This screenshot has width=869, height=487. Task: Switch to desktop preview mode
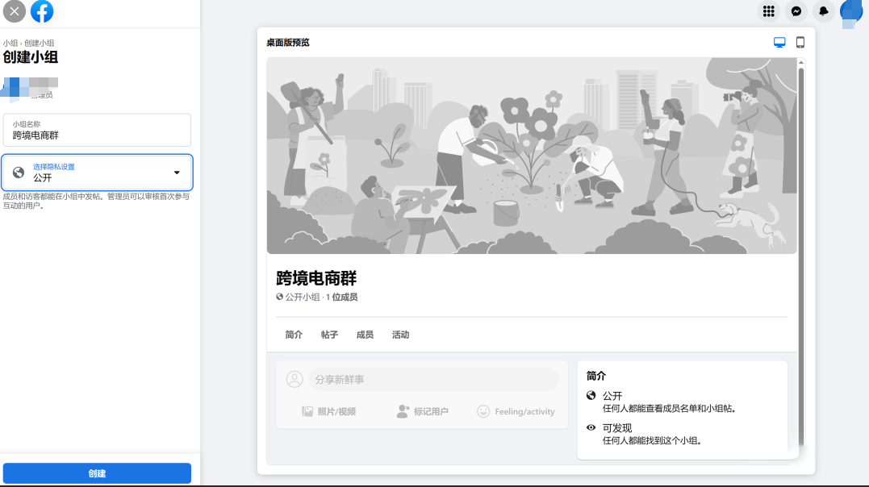pos(779,43)
